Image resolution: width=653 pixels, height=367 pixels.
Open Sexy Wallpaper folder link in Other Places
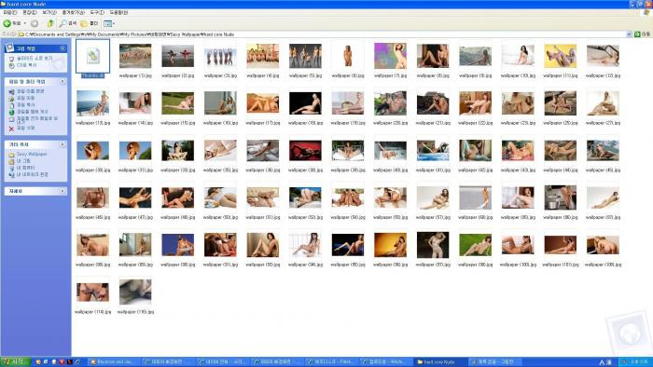click(x=31, y=154)
